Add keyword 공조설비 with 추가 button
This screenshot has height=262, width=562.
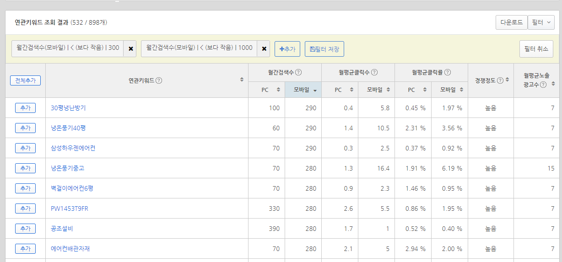click(25, 229)
